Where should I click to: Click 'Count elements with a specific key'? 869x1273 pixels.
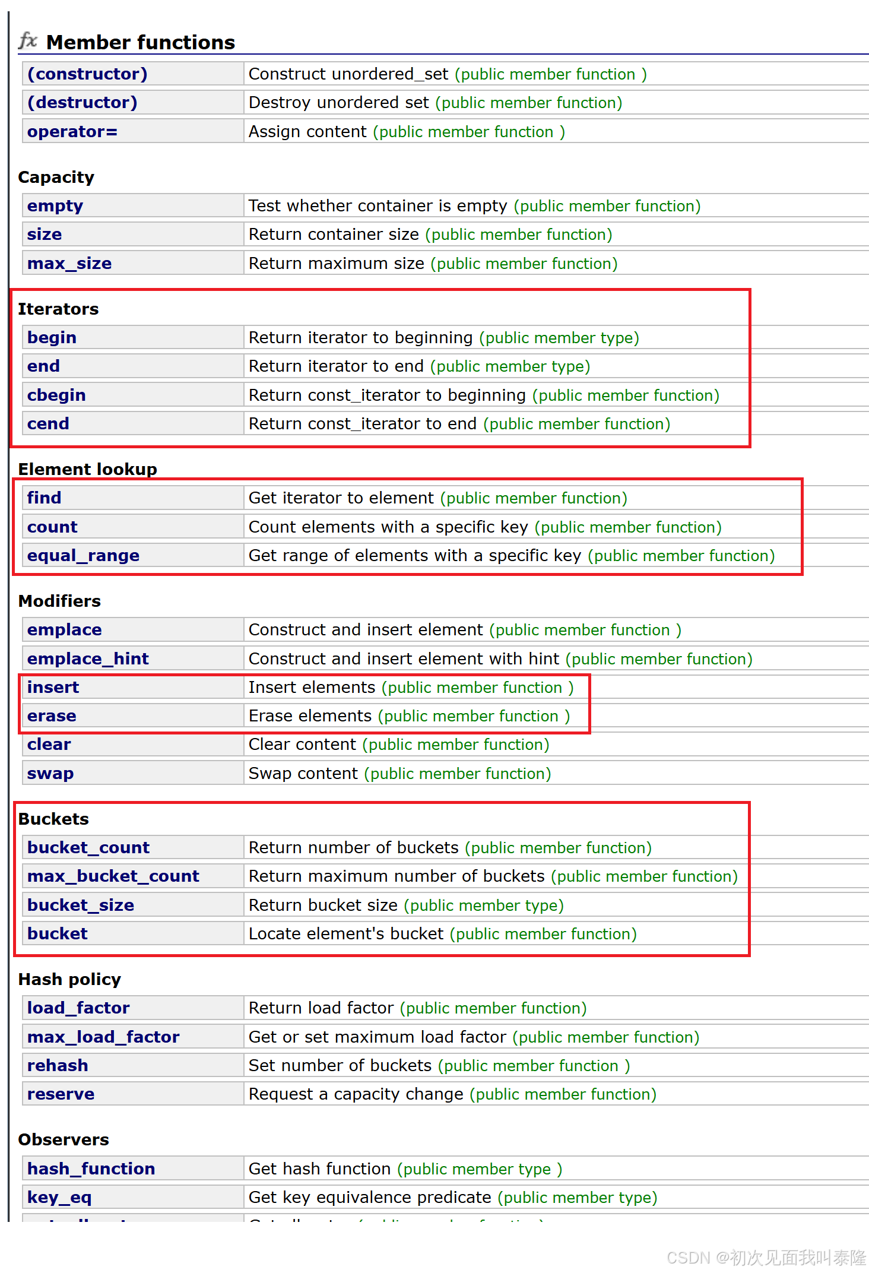pos(388,527)
